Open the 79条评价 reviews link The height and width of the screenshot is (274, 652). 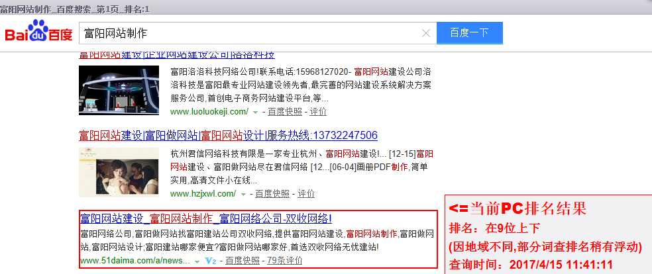[285, 261]
